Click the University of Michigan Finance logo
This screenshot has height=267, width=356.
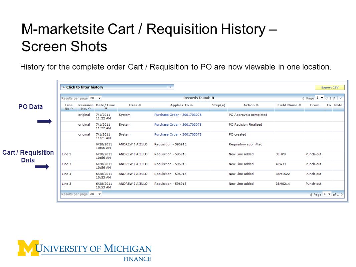pos(85,251)
